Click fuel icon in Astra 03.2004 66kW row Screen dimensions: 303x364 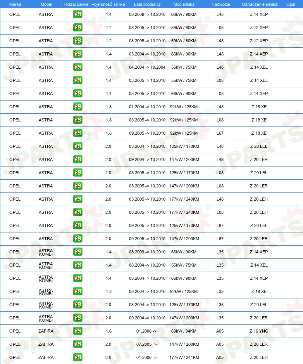point(77,54)
